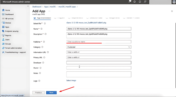Select the Assignments step tab
176x97 pixels.
coord(113,18)
